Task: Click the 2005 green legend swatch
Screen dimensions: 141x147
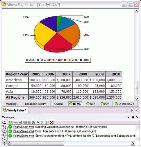Action: pos(27,60)
